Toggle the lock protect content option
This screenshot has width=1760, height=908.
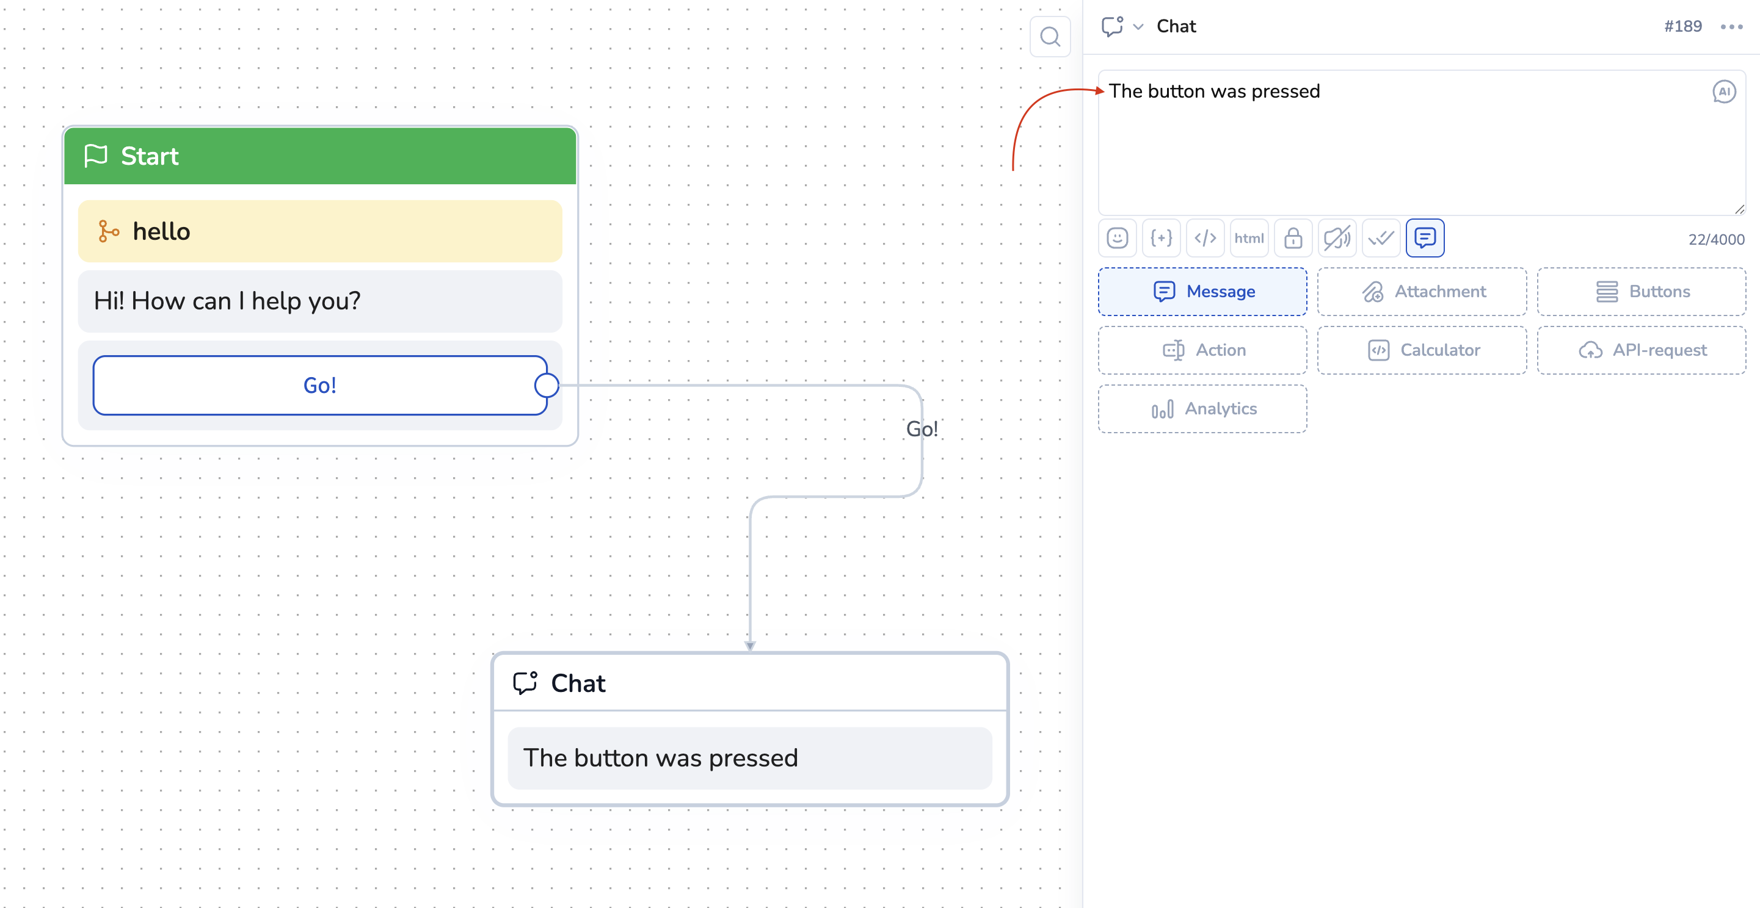pyautogui.click(x=1293, y=237)
